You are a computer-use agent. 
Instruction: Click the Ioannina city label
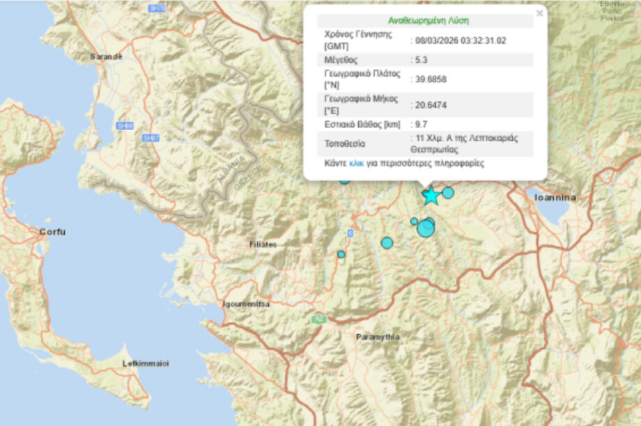(555, 198)
